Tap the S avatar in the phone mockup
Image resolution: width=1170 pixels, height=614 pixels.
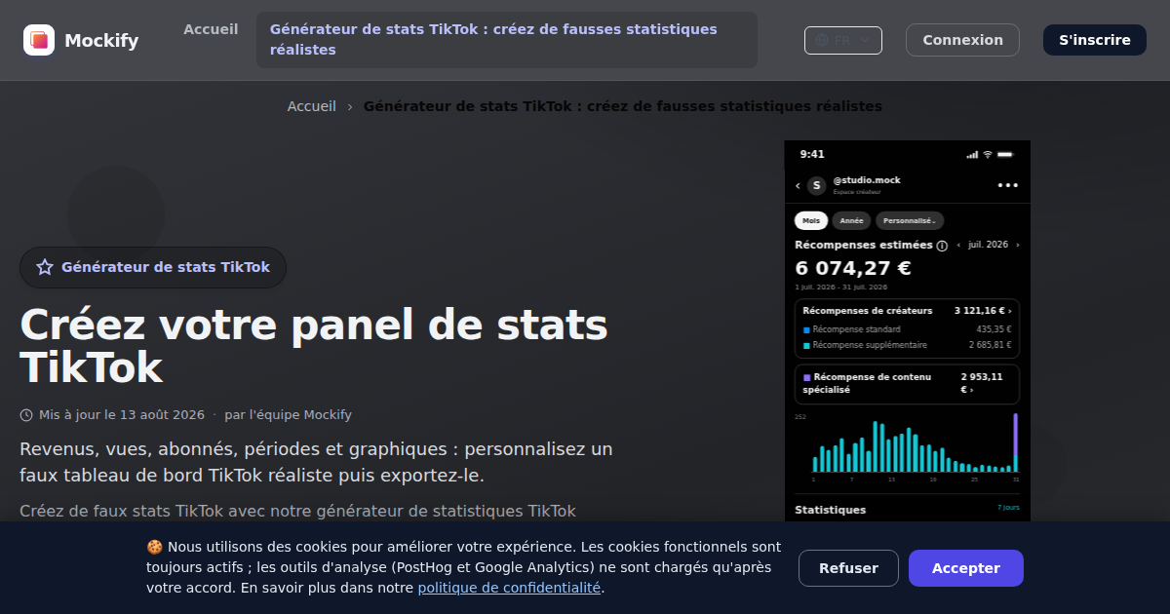(x=816, y=185)
